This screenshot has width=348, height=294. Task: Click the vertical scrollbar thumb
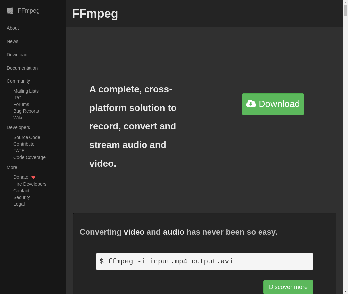346,10
